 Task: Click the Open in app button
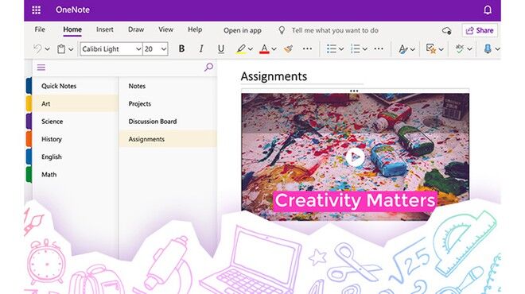[243, 30]
